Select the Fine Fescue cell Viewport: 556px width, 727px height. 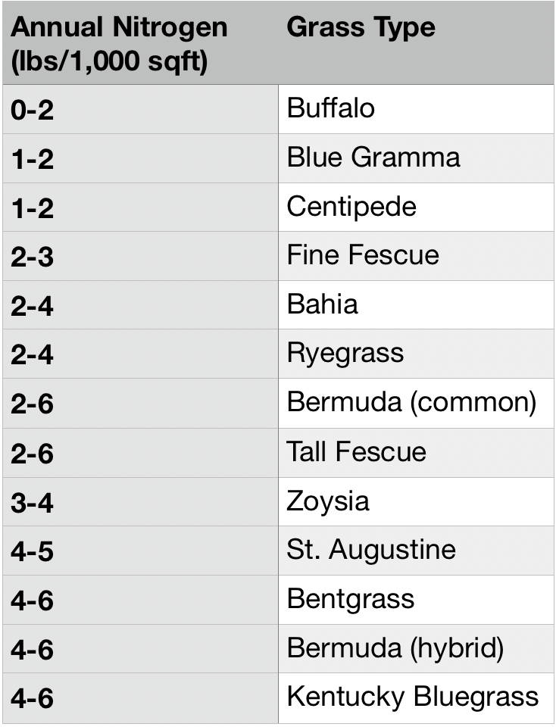(416, 256)
